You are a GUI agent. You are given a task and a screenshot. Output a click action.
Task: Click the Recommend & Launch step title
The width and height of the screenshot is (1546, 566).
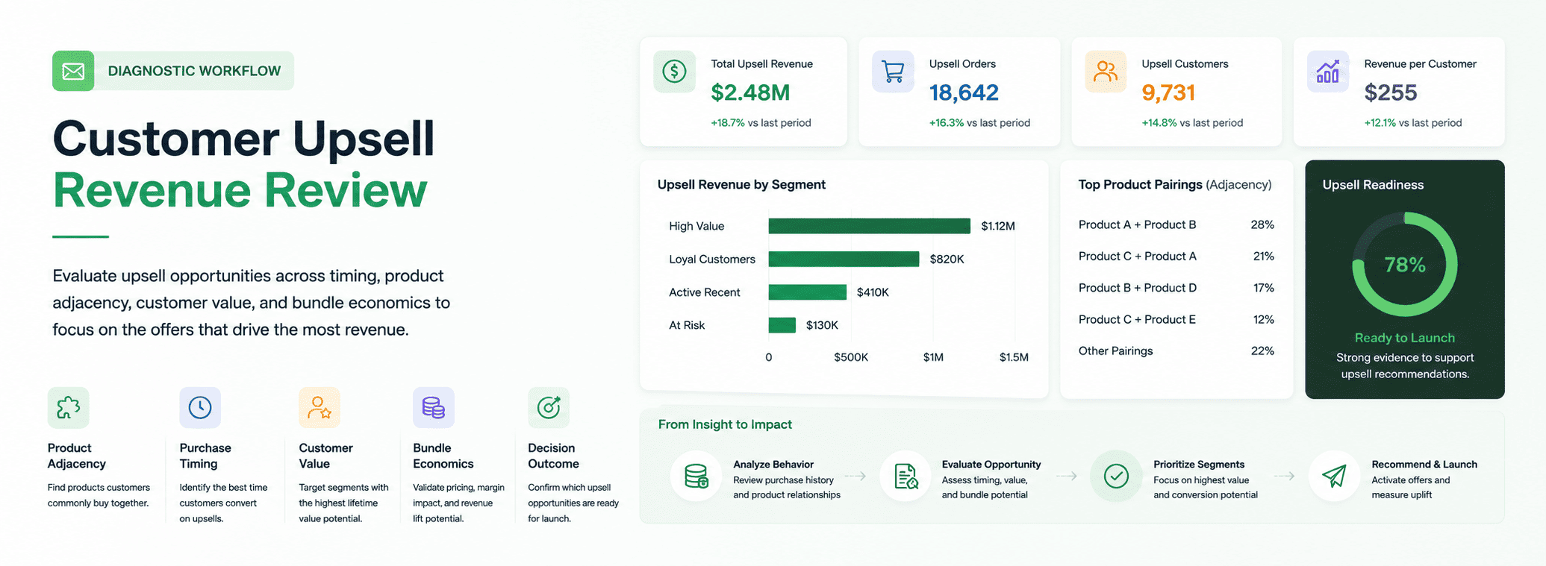pos(1424,464)
